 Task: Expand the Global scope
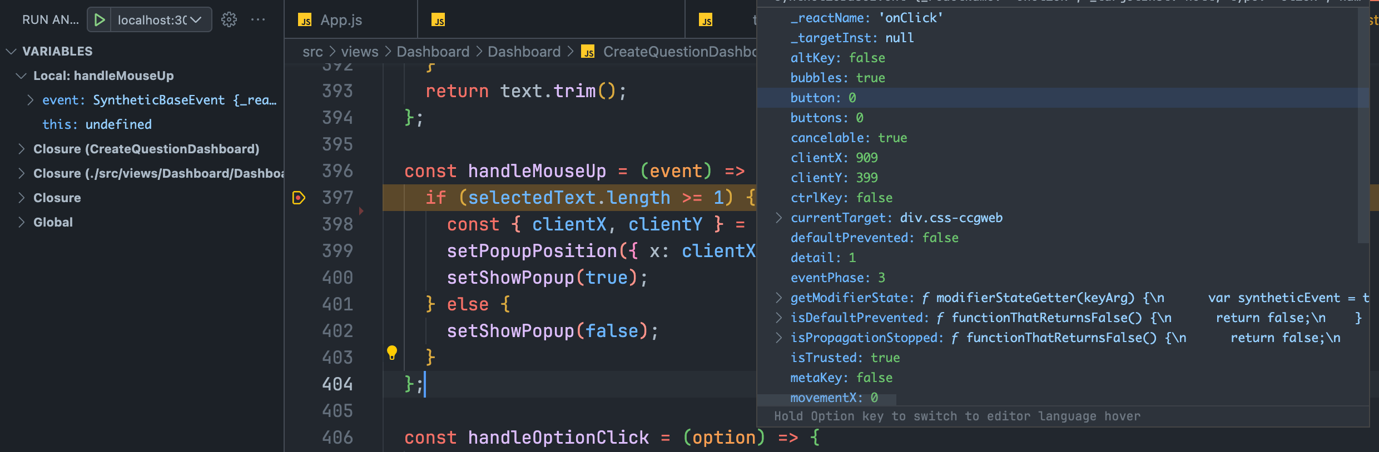(22, 222)
